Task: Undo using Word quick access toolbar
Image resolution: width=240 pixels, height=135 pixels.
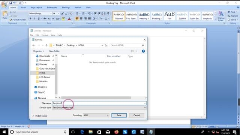Action: (14, 3)
